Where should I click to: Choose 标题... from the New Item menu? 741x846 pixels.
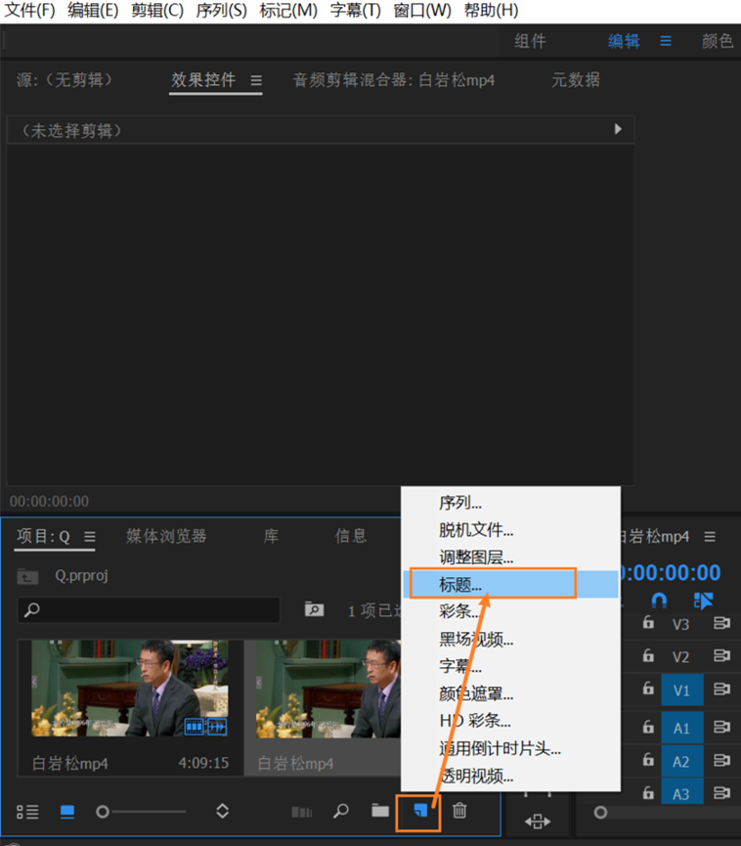(x=493, y=584)
